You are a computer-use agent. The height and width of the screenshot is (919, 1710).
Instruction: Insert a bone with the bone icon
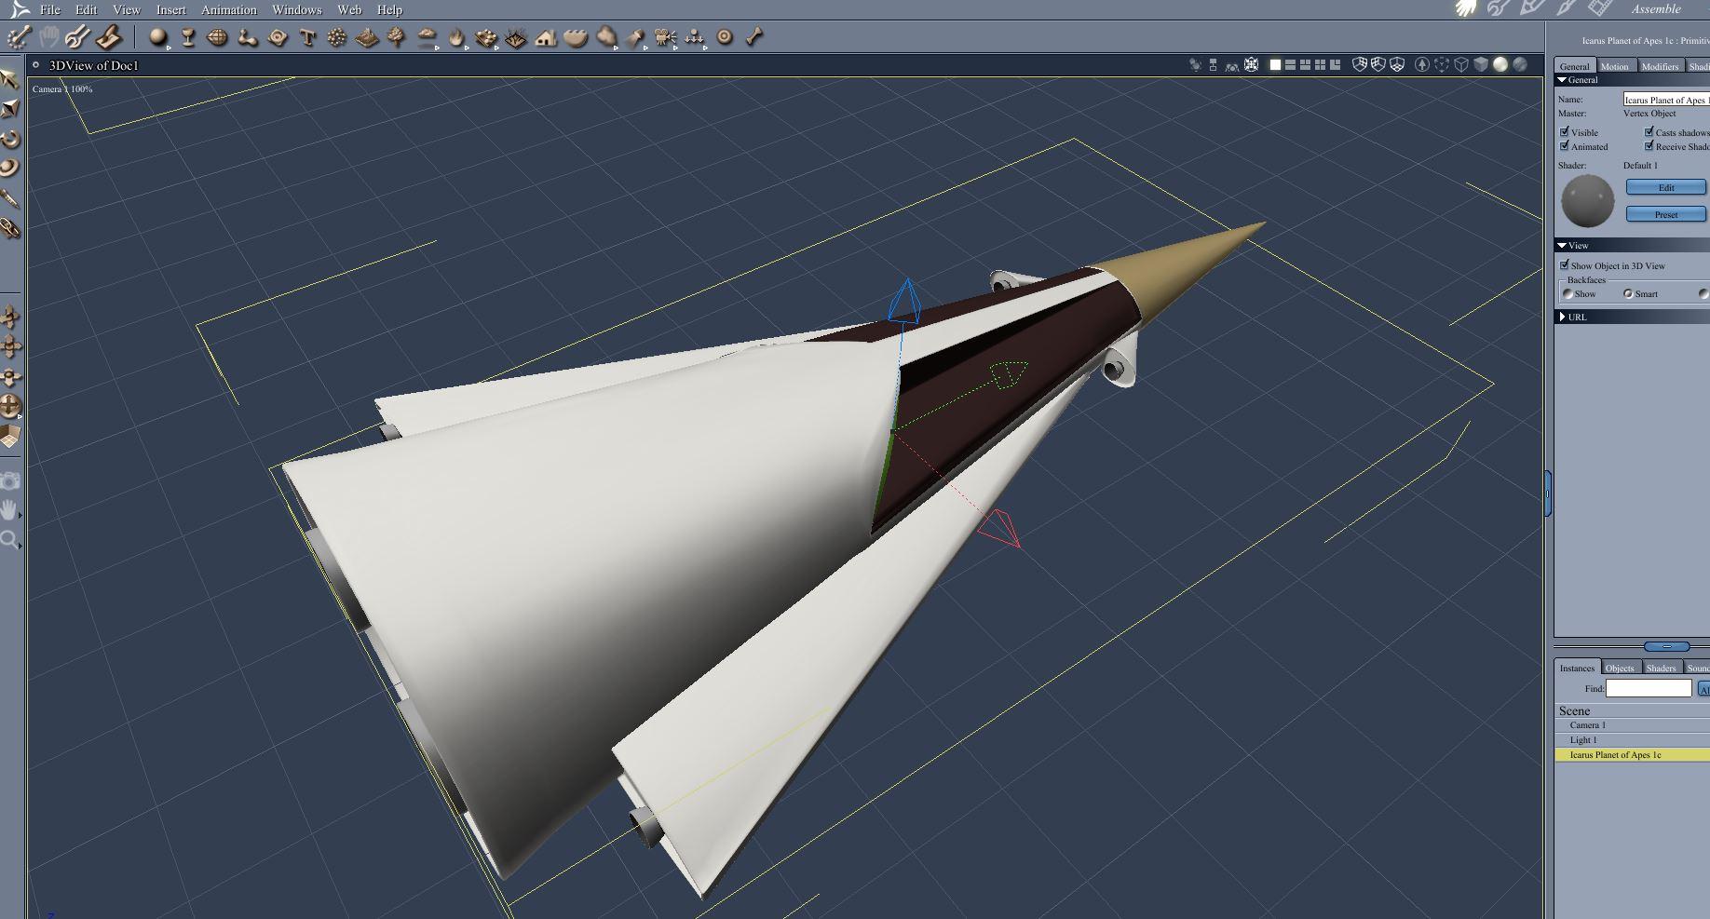pyautogui.click(x=754, y=37)
